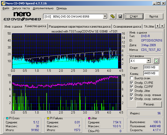Uncheck Отобр. C1/PIE option

(132, 82)
